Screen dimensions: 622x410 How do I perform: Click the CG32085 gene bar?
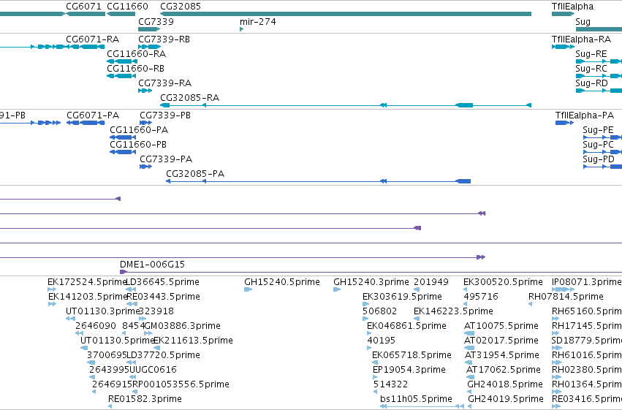coord(346,14)
